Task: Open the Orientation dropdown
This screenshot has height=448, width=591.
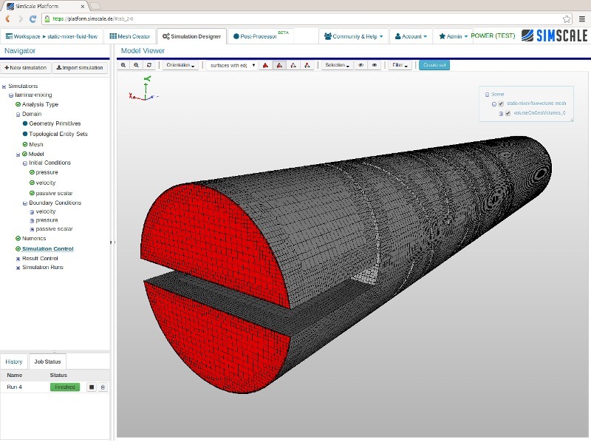Action: click(x=180, y=65)
